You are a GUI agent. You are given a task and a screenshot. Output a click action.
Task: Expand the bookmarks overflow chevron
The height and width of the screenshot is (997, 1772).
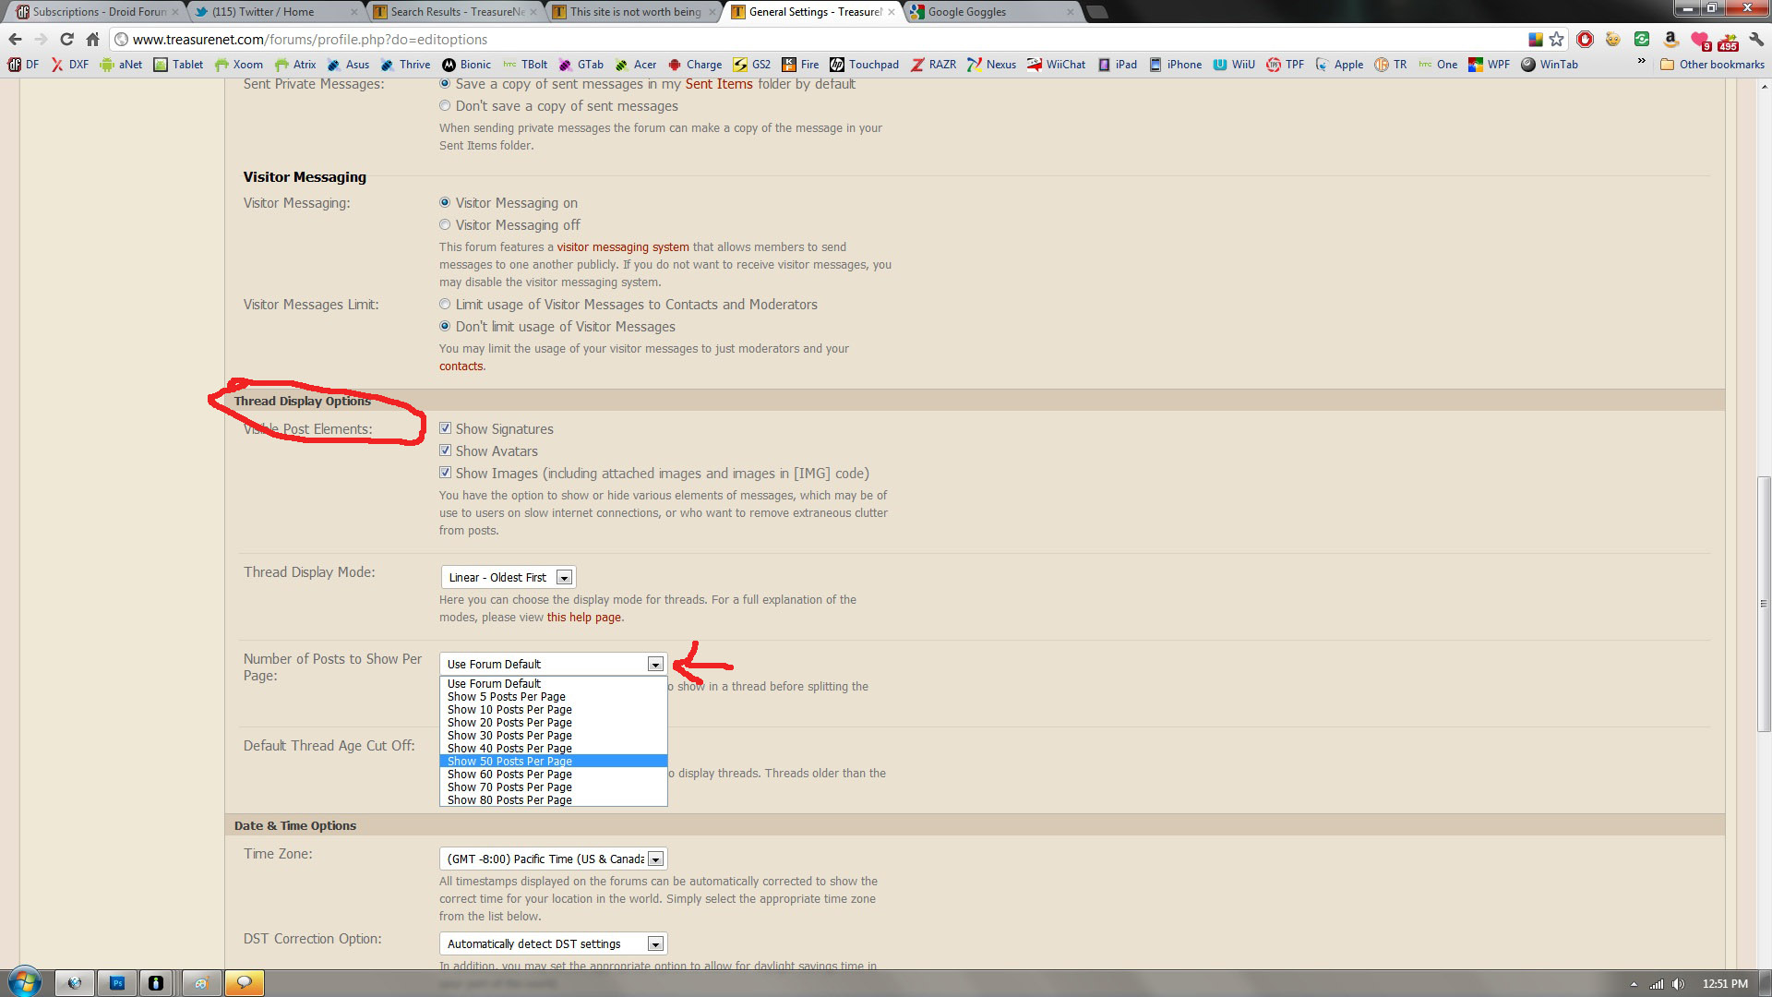click(x=1641, y=63)
